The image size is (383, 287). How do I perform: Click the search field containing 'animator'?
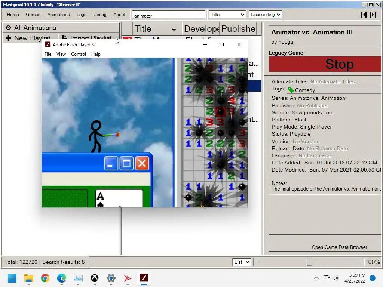click(169, 16)
